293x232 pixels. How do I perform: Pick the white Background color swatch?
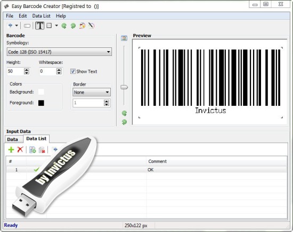click(x=41, y=92)
